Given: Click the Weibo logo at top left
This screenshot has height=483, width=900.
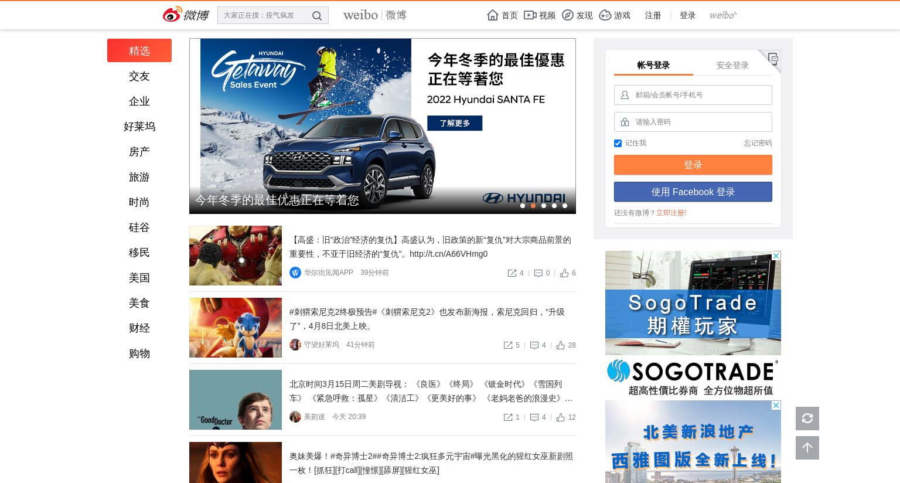Looking at the screenshot, I should (185, 15).
